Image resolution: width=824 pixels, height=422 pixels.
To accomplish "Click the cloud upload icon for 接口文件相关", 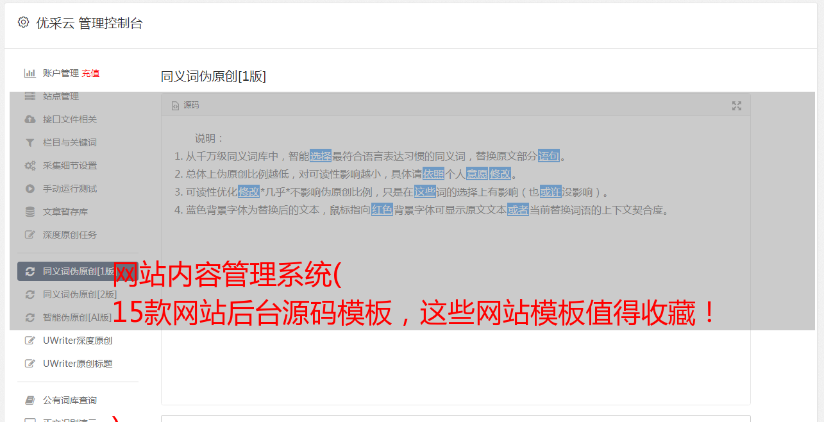I will tap(29, 119).
